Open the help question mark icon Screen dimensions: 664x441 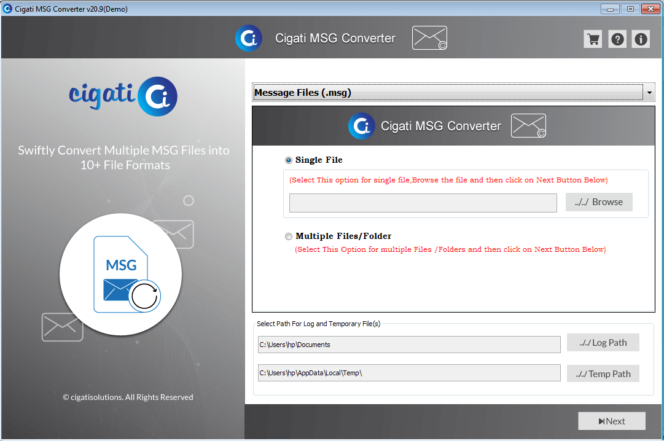(x=617, y=39)
